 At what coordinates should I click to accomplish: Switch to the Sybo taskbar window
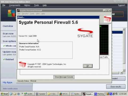pos(76,94)
